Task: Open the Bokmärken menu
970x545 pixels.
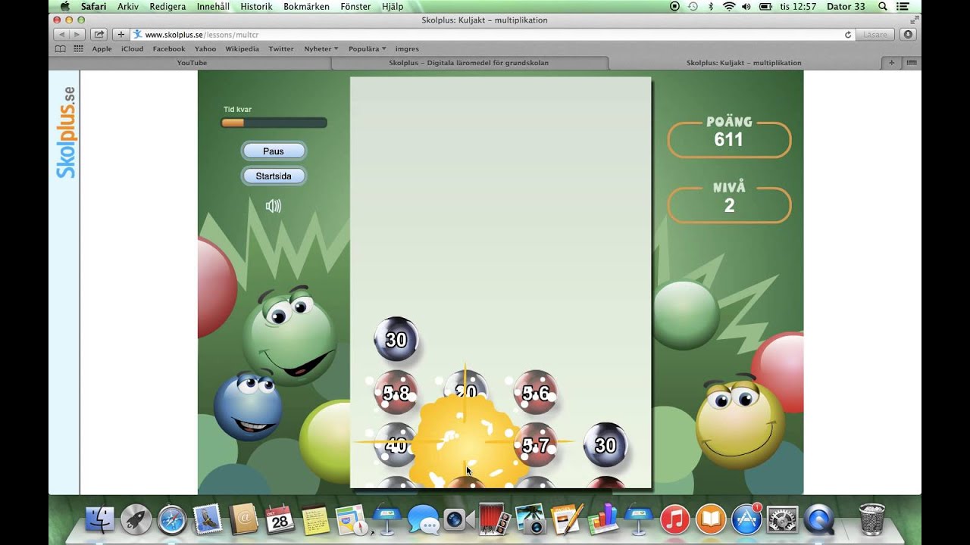Action: pos(306,6)
